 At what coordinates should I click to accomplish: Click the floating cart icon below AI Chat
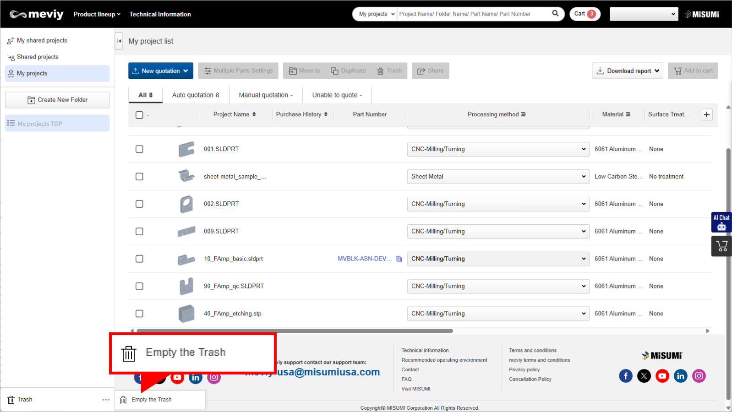click(721, 246)
